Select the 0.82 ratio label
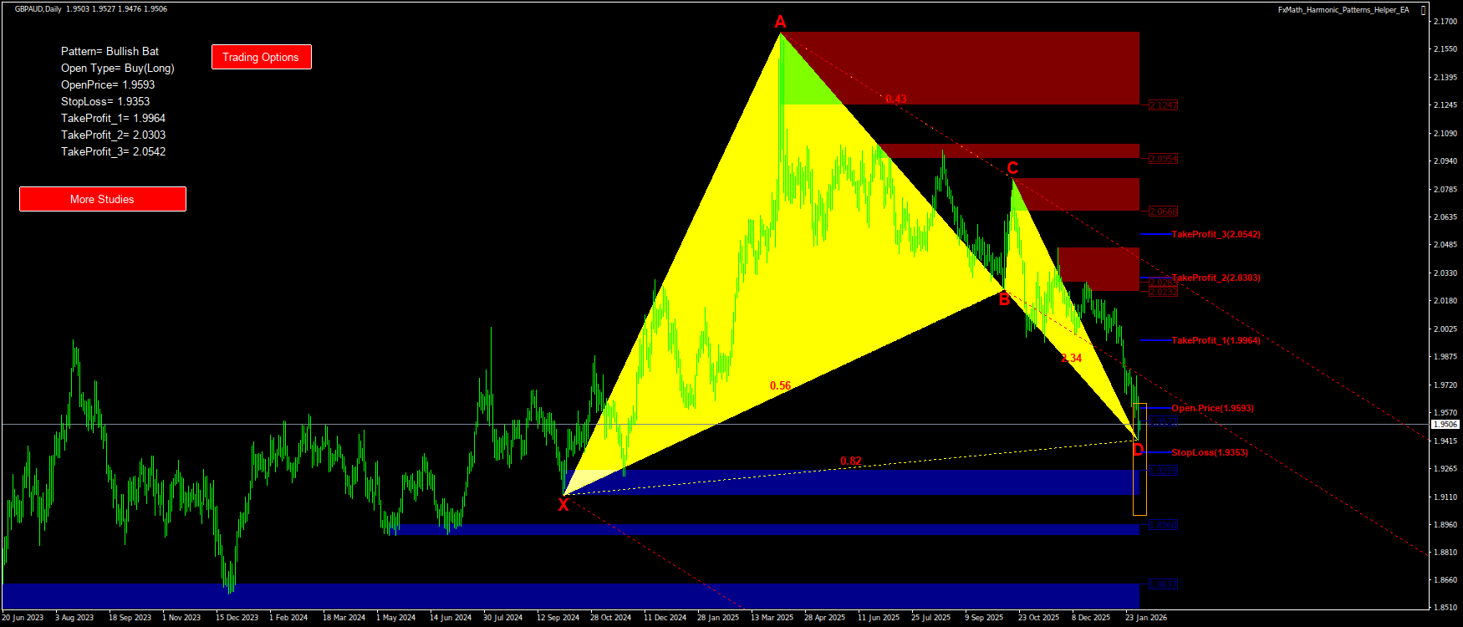 (x=851, y=461)
